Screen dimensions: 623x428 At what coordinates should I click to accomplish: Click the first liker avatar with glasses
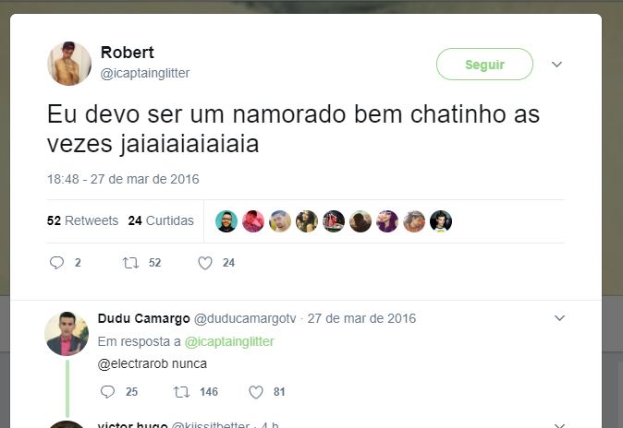[x=226, y=221]
